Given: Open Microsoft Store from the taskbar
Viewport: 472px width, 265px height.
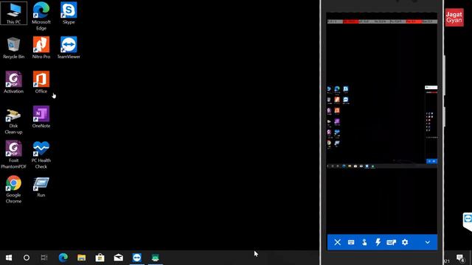Looking at the screenshot, I should pos(100,258).
